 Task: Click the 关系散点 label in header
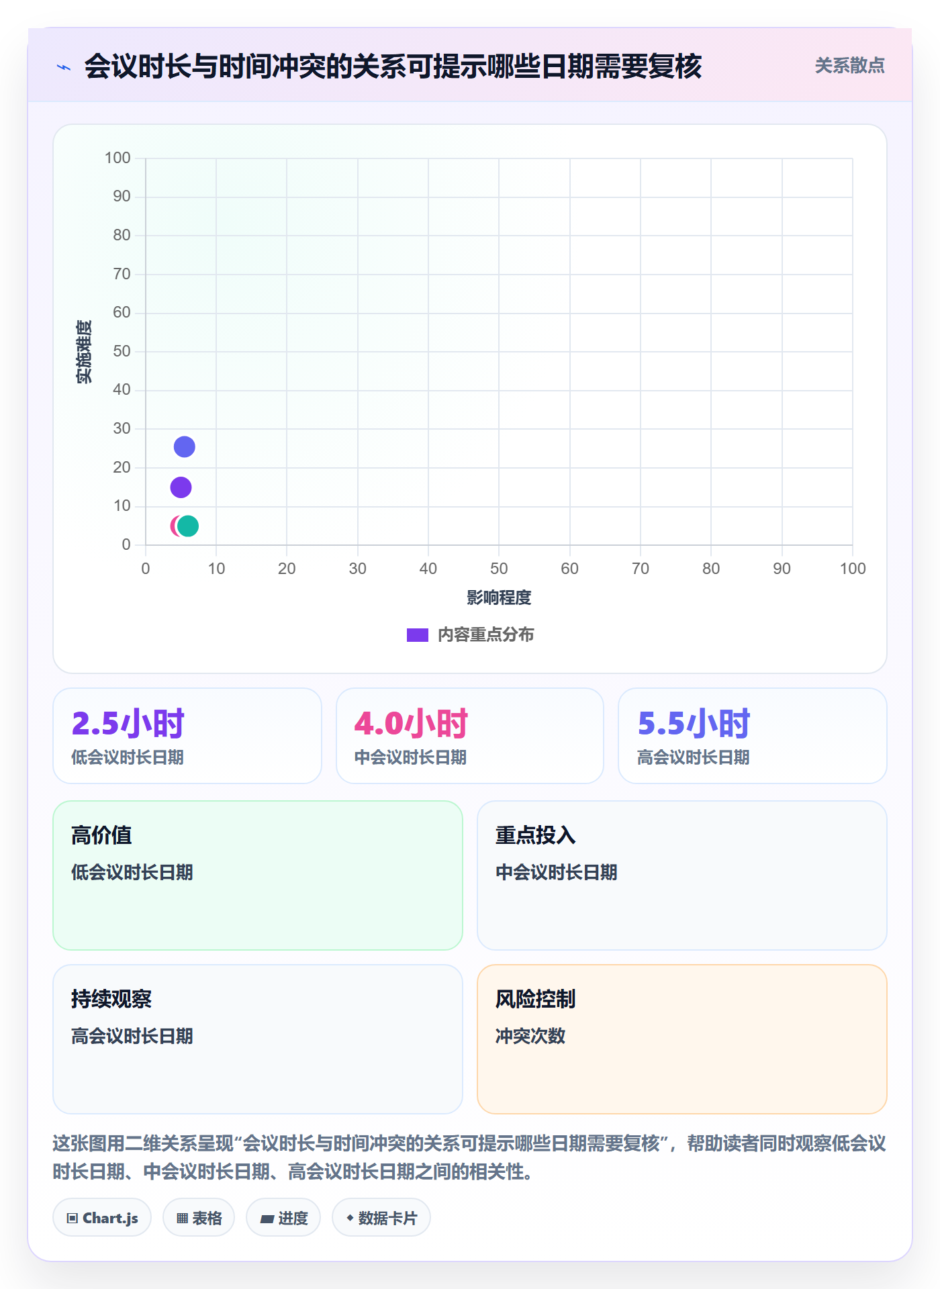(x=849, y=66)
